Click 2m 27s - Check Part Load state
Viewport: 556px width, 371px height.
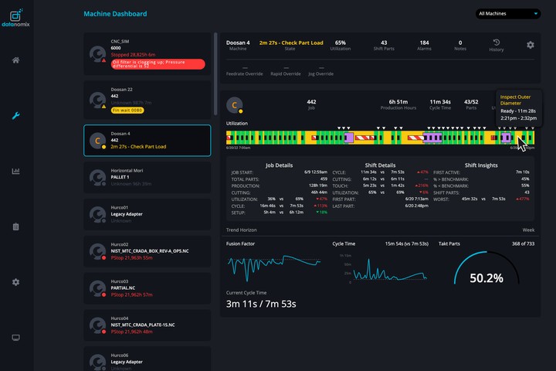tap(291, 43)
